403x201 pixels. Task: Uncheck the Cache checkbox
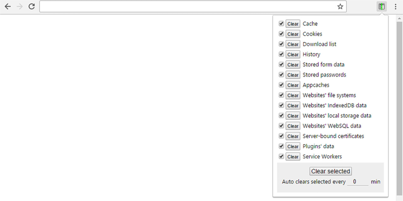click(281, 24)
